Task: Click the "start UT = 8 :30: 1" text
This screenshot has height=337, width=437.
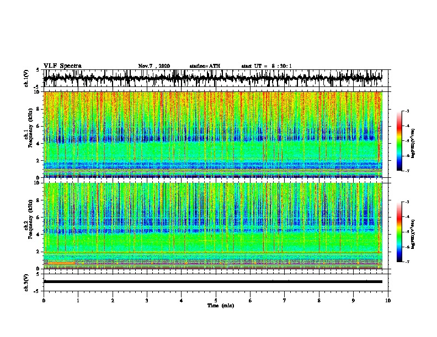Action: click(267, 66)
